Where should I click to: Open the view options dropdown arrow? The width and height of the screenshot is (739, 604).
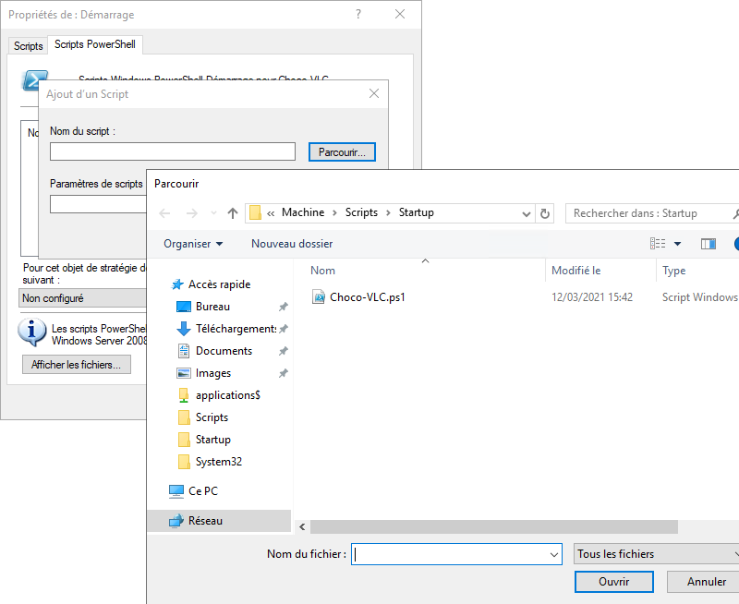(x=677, y=244)
